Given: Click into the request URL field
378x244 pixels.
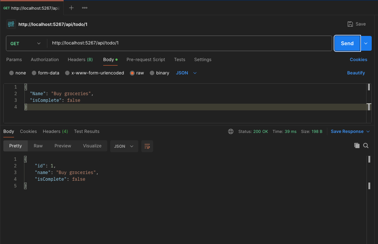Looking at the screenshot, I should click(189, 43).
